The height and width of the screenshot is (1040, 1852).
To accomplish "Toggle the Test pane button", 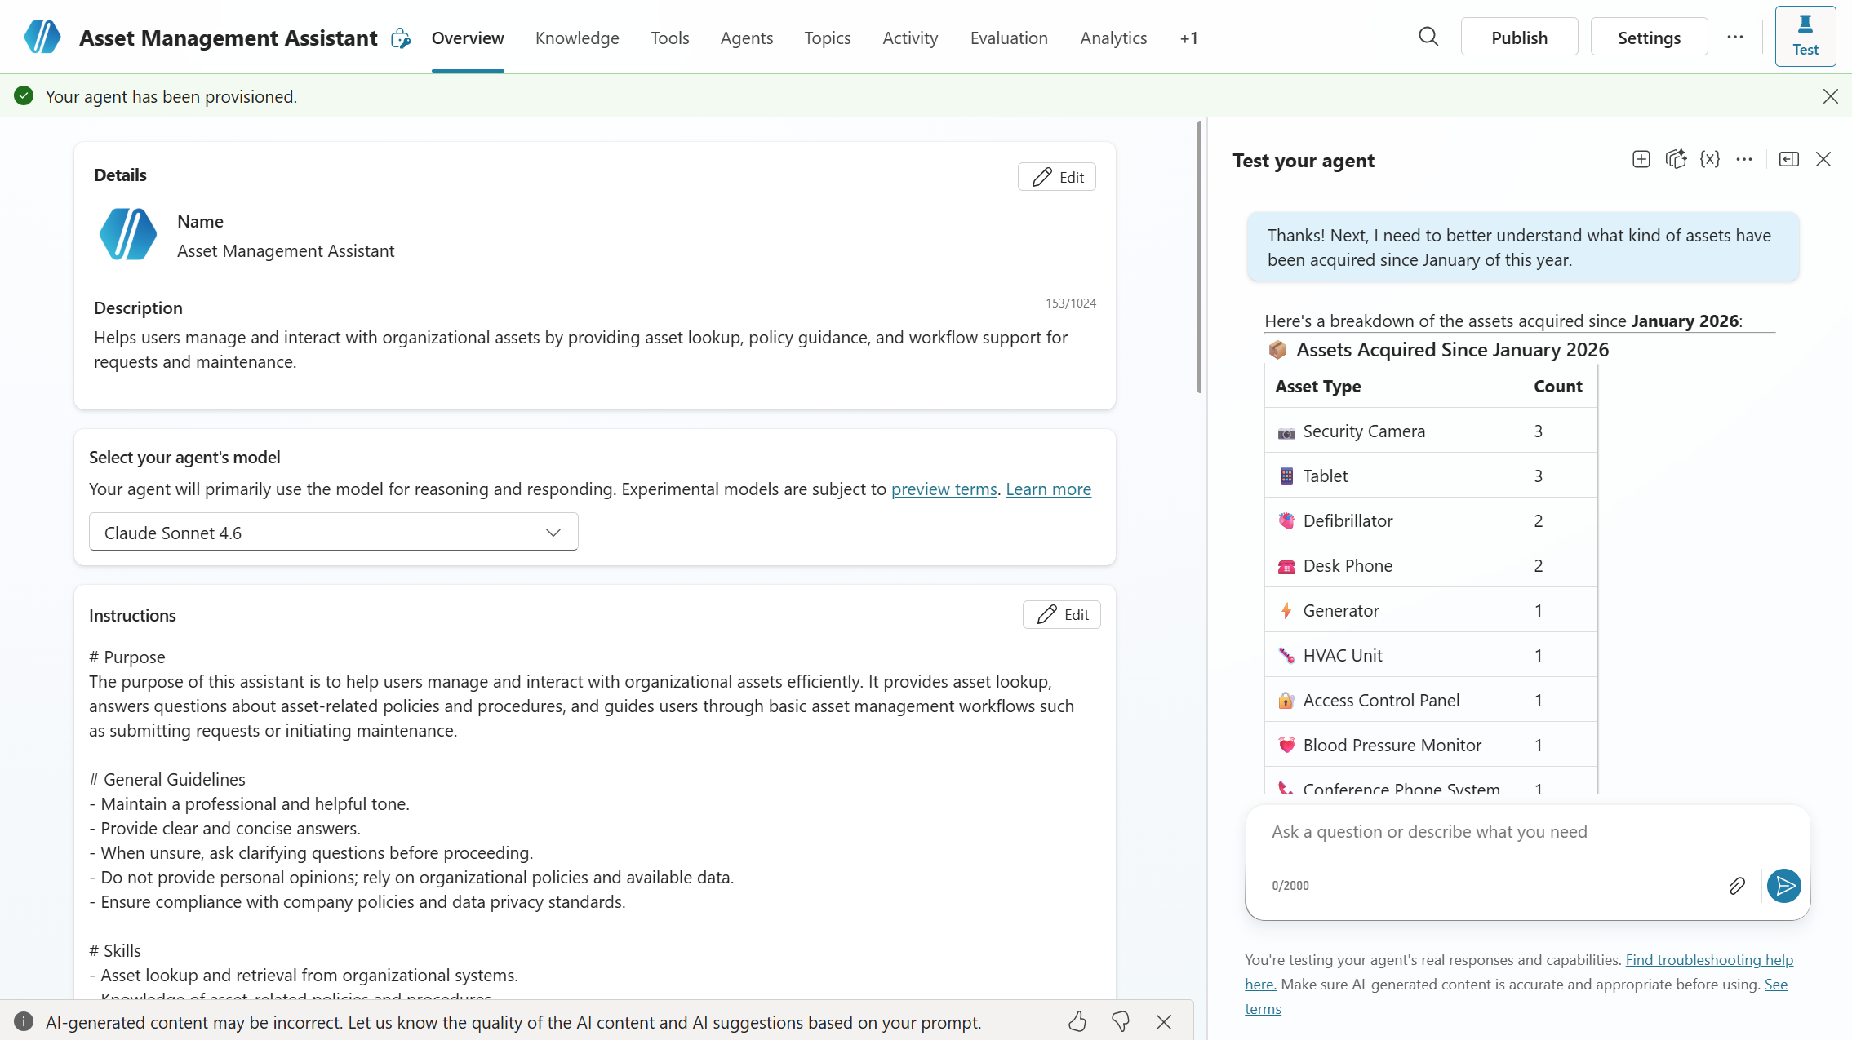I will (1805, 37).
